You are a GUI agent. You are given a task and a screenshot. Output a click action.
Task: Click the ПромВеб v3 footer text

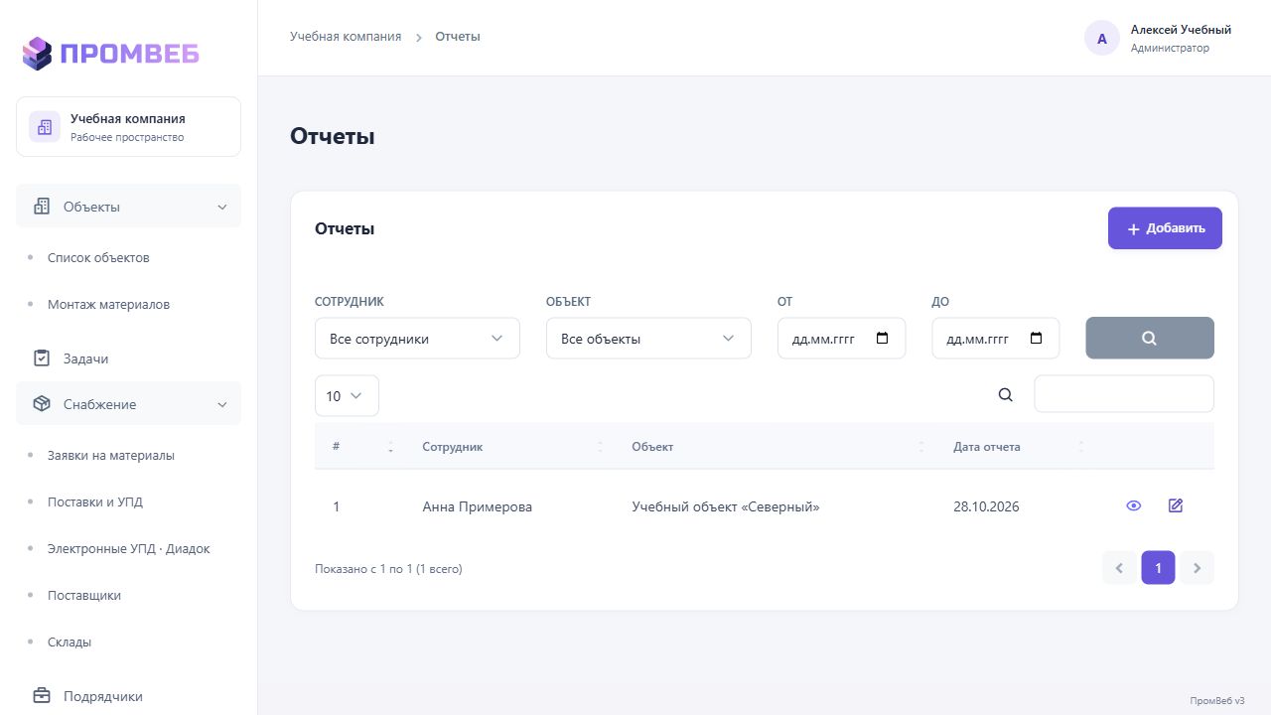(x=1217, y=700)
